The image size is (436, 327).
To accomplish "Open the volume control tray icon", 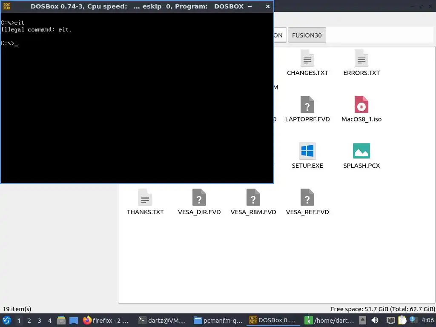I will [x=375, y=320].
